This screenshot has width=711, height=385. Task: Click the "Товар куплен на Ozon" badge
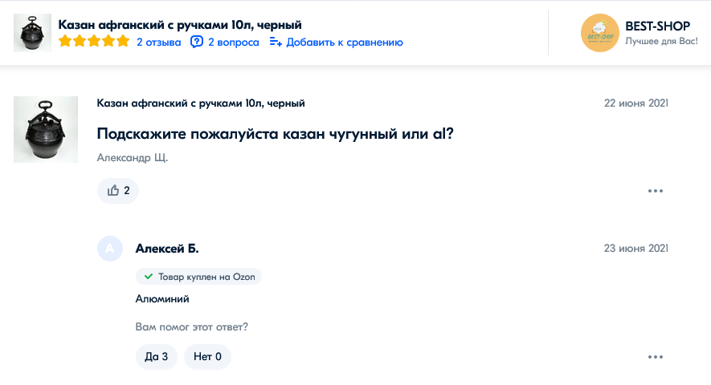tap(198, 277)
